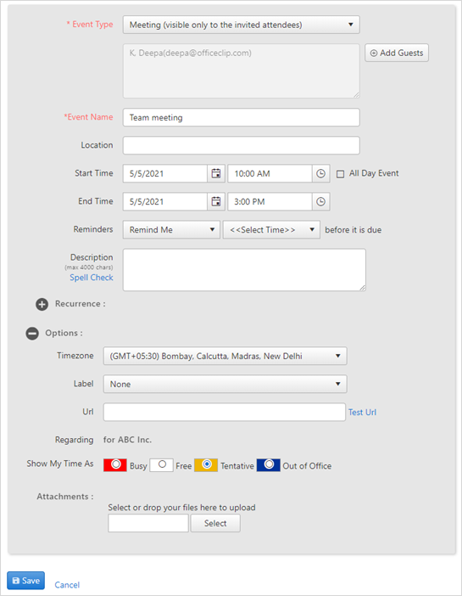Click the End Time clock icon
The width and height of the screenshot is (462, 596).
(x=320, y=202)
